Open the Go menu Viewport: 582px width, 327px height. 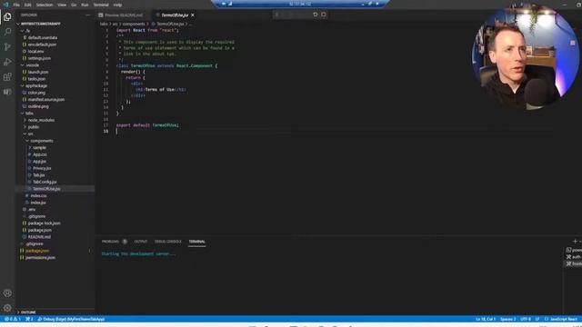tap(74, 5)
